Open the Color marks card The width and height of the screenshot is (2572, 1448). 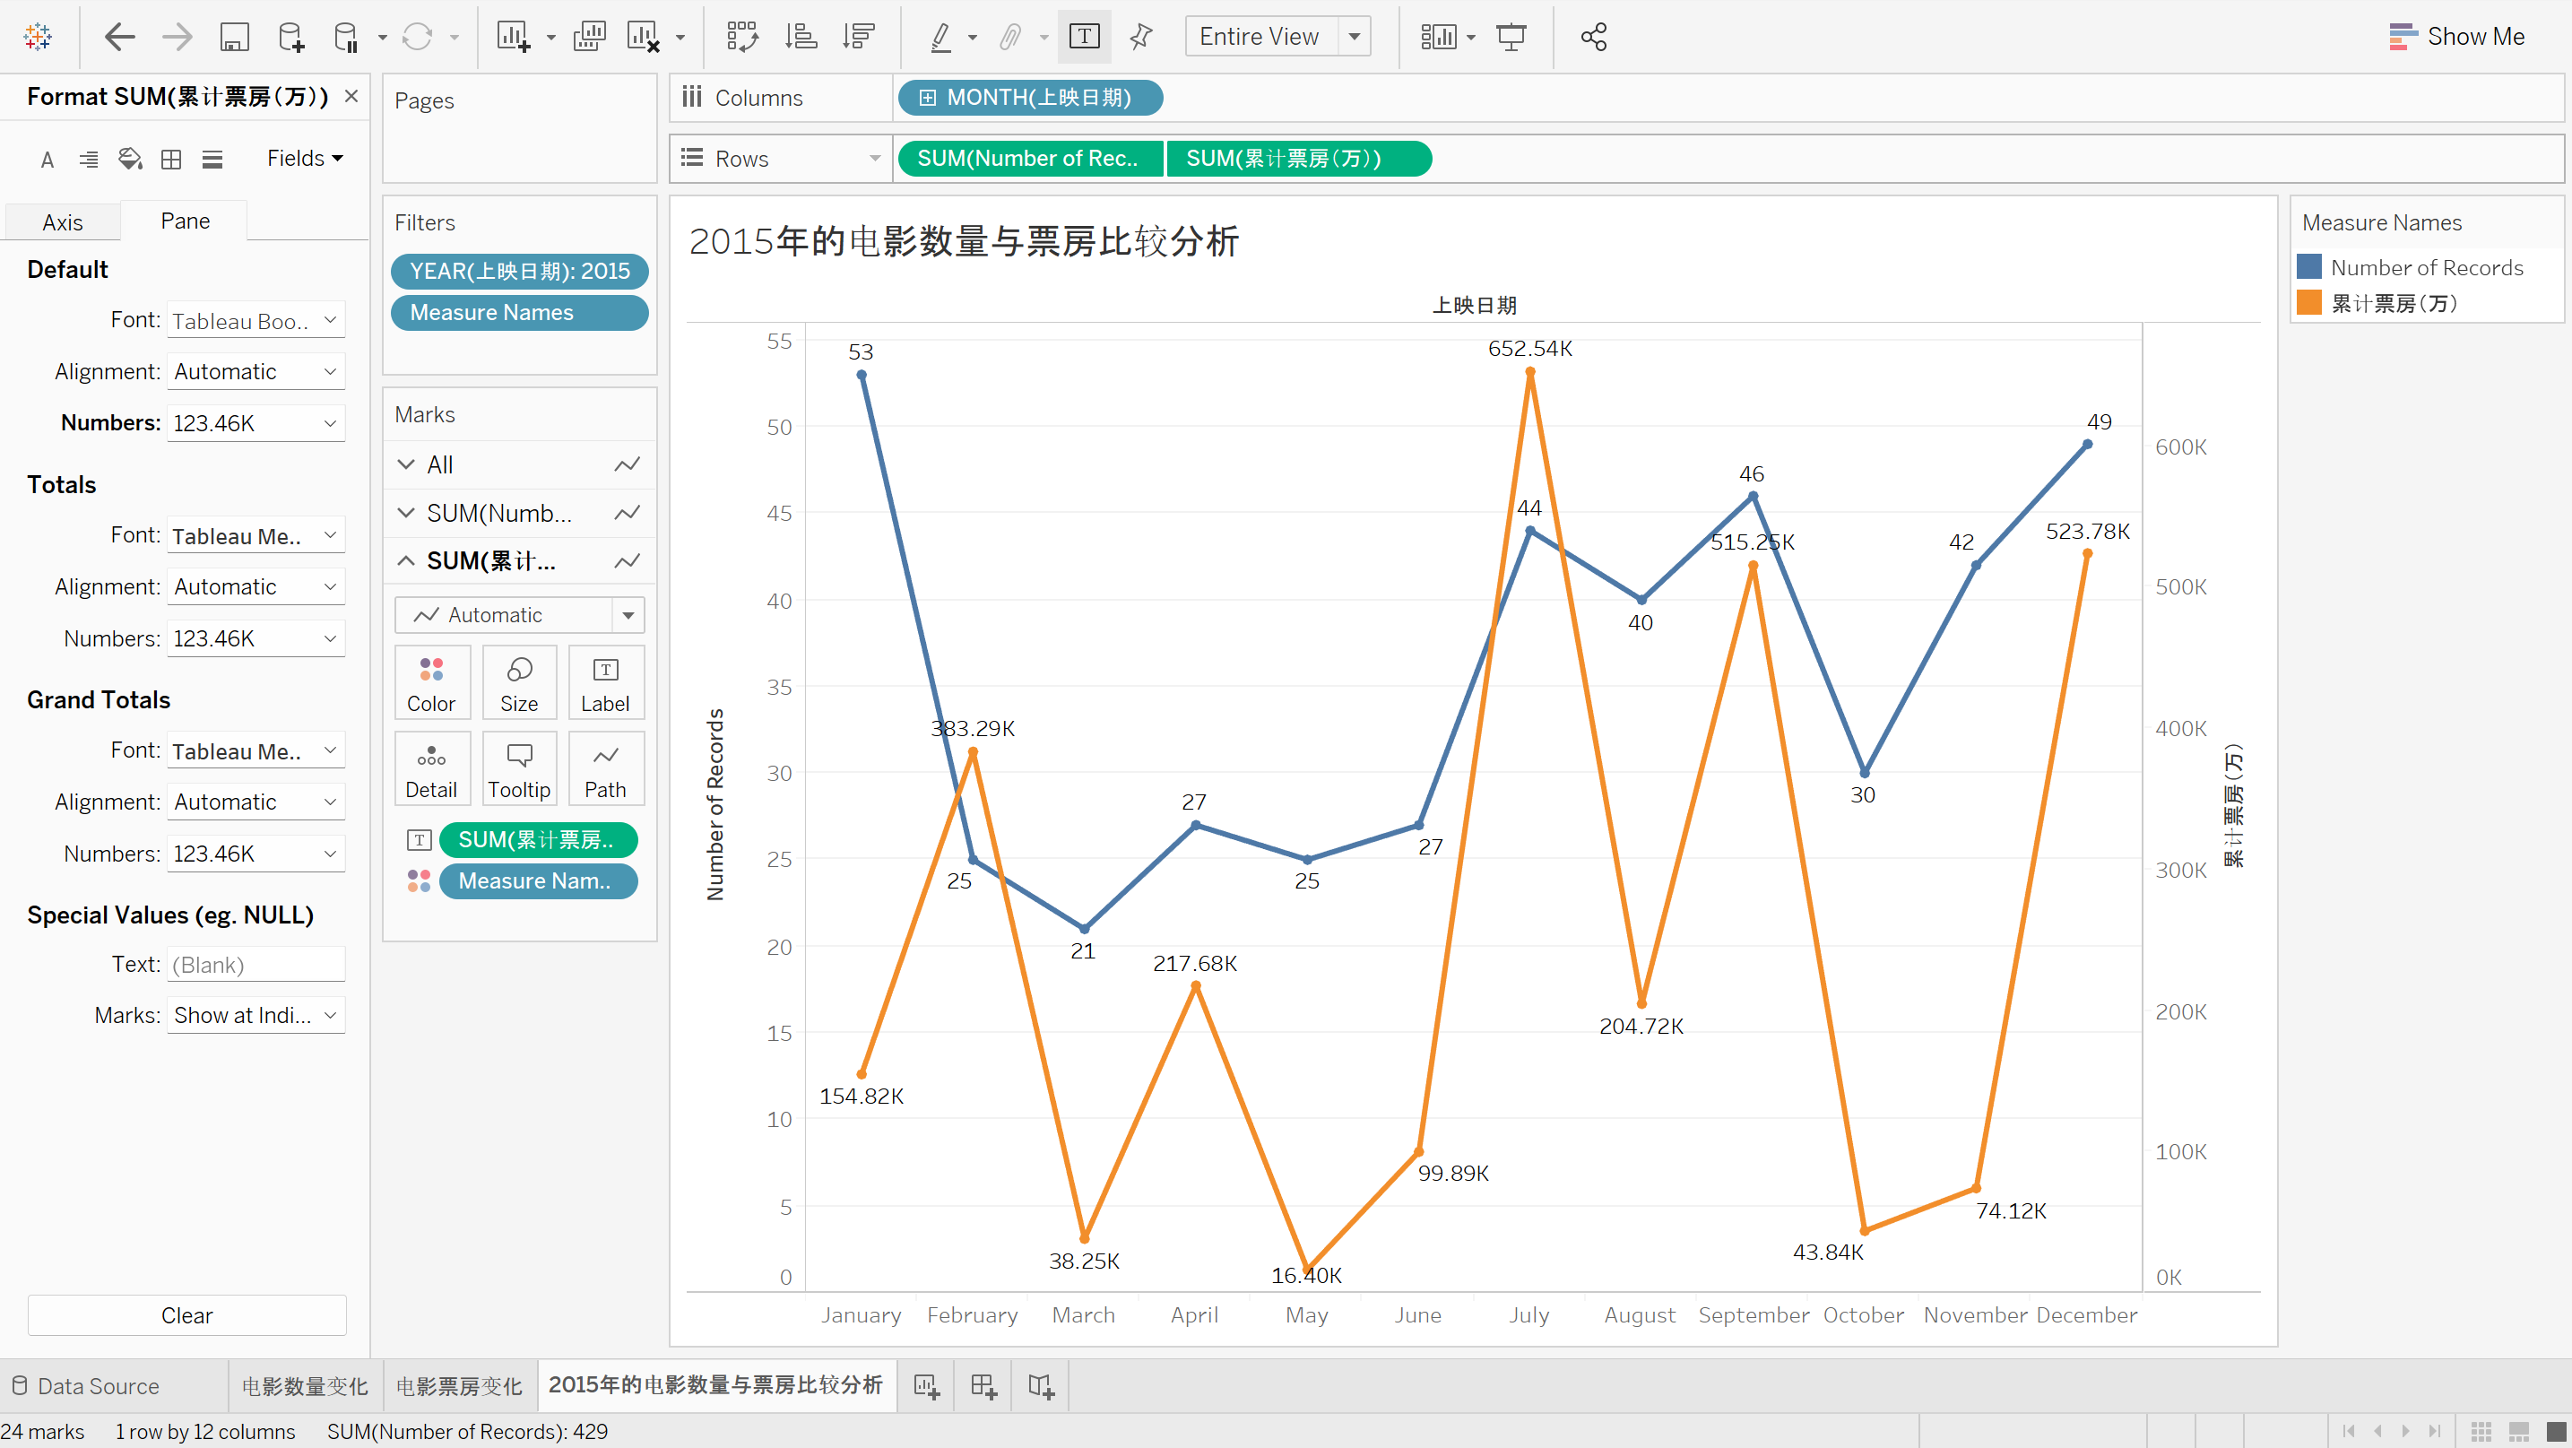(x=431, y=683)
